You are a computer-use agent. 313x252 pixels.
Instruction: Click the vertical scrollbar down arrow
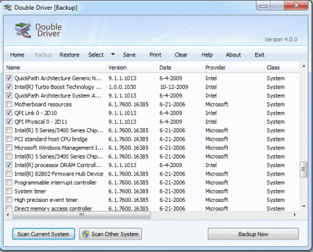304,206
